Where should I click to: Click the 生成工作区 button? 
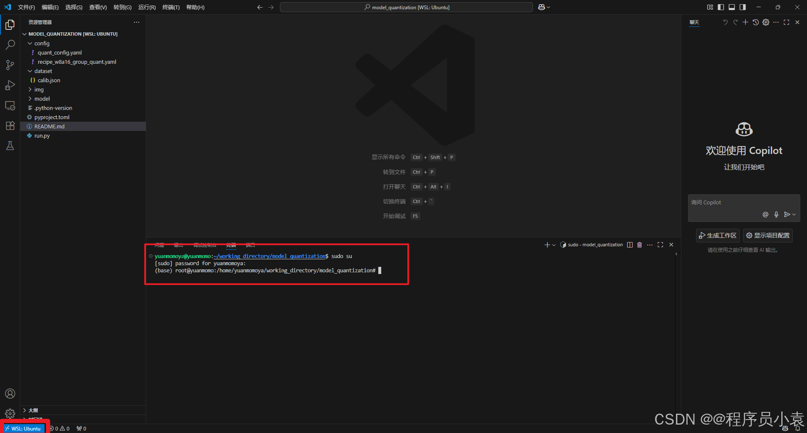[x=717, y=235]
